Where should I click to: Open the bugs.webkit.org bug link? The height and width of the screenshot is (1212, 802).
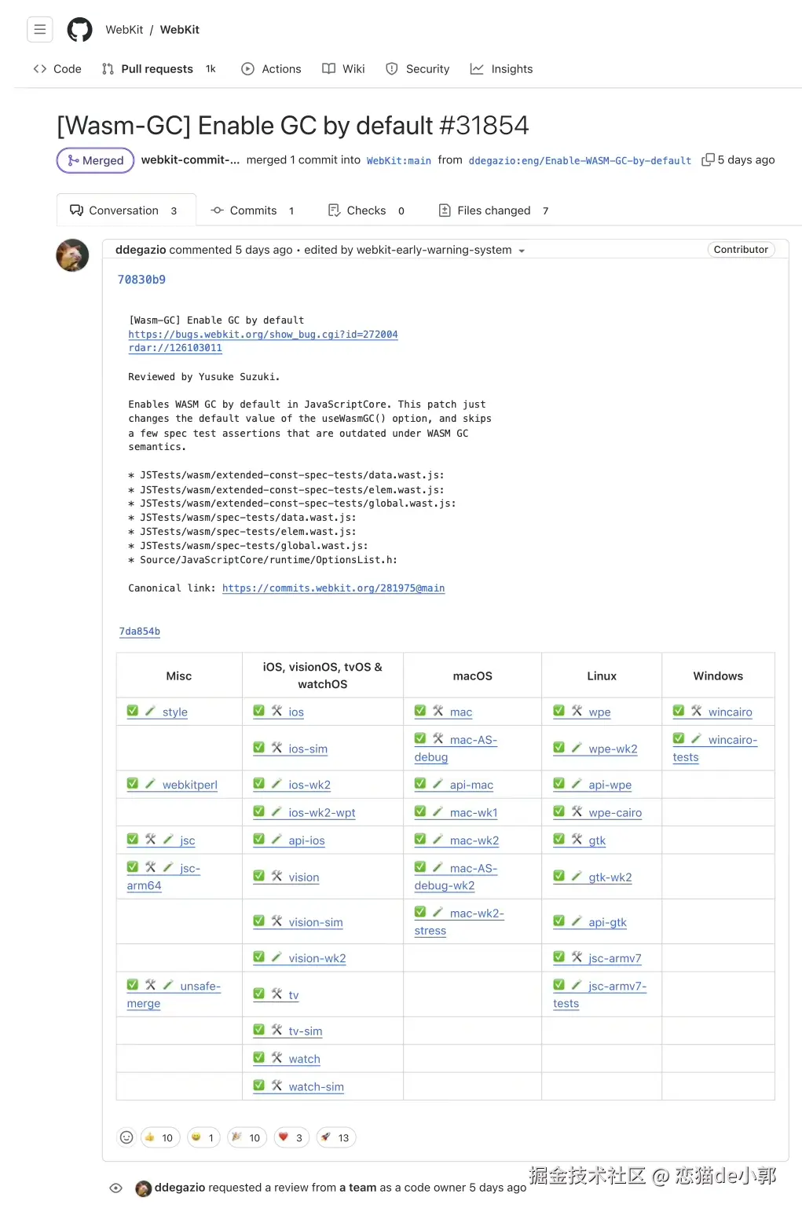point(263,335)
